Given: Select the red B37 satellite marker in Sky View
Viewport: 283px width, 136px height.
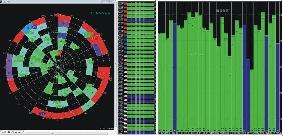Looking at the screenshot, I should (x=58, y=15).
